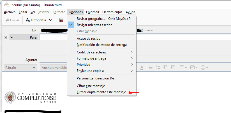This screenshot has width=231, height=113.
Task: Click the increase indent icon
Action: pos(173,67)
